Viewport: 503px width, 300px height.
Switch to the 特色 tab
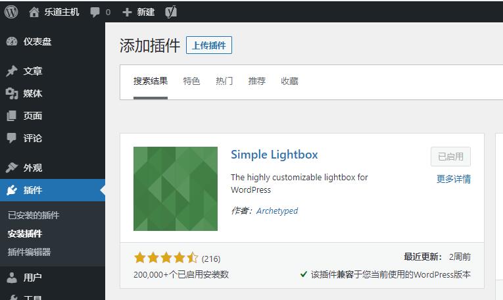(191, 81)
